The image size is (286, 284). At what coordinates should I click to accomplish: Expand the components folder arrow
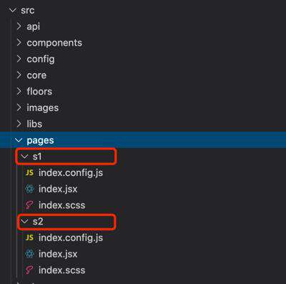pyautogui.click(x=19, y=43)
